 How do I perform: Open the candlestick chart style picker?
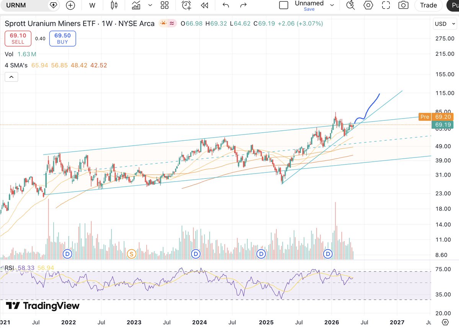pyautogui.click(x=114, y=5)
